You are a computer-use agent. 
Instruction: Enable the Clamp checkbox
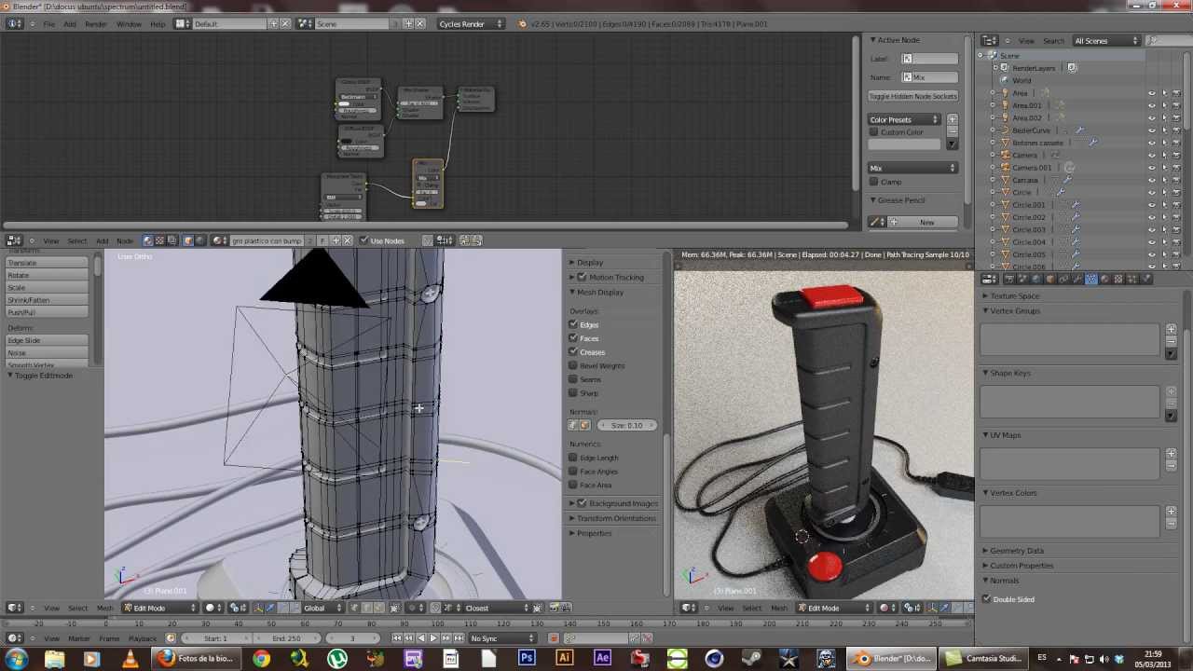pyautogui.click(x=874, y=182)
